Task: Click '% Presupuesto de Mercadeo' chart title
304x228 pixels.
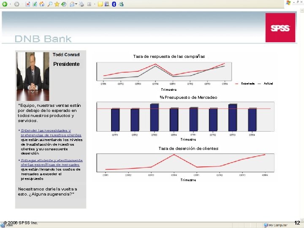Action: [188, 98]
